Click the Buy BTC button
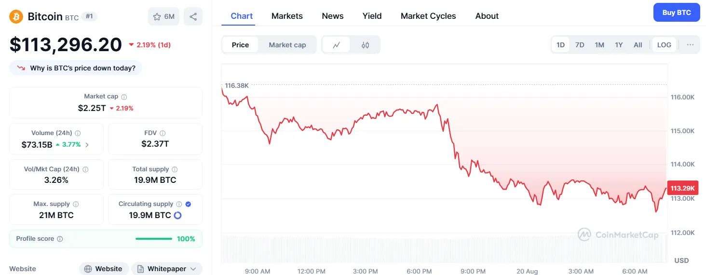This screenshot has width=706, height=275. click(676, 13)
